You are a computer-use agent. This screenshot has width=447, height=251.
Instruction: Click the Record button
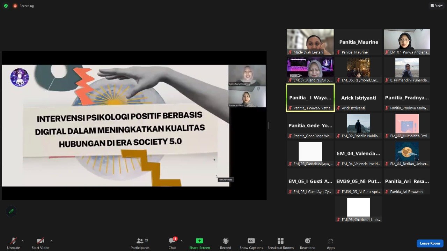[x=226, y=243]
